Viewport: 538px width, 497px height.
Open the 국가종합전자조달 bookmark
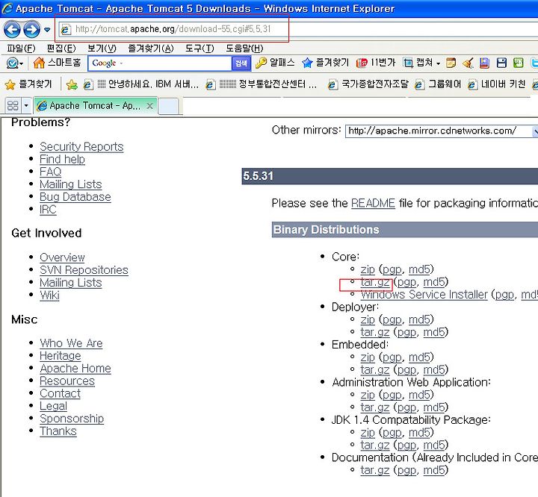pos(368,84)
